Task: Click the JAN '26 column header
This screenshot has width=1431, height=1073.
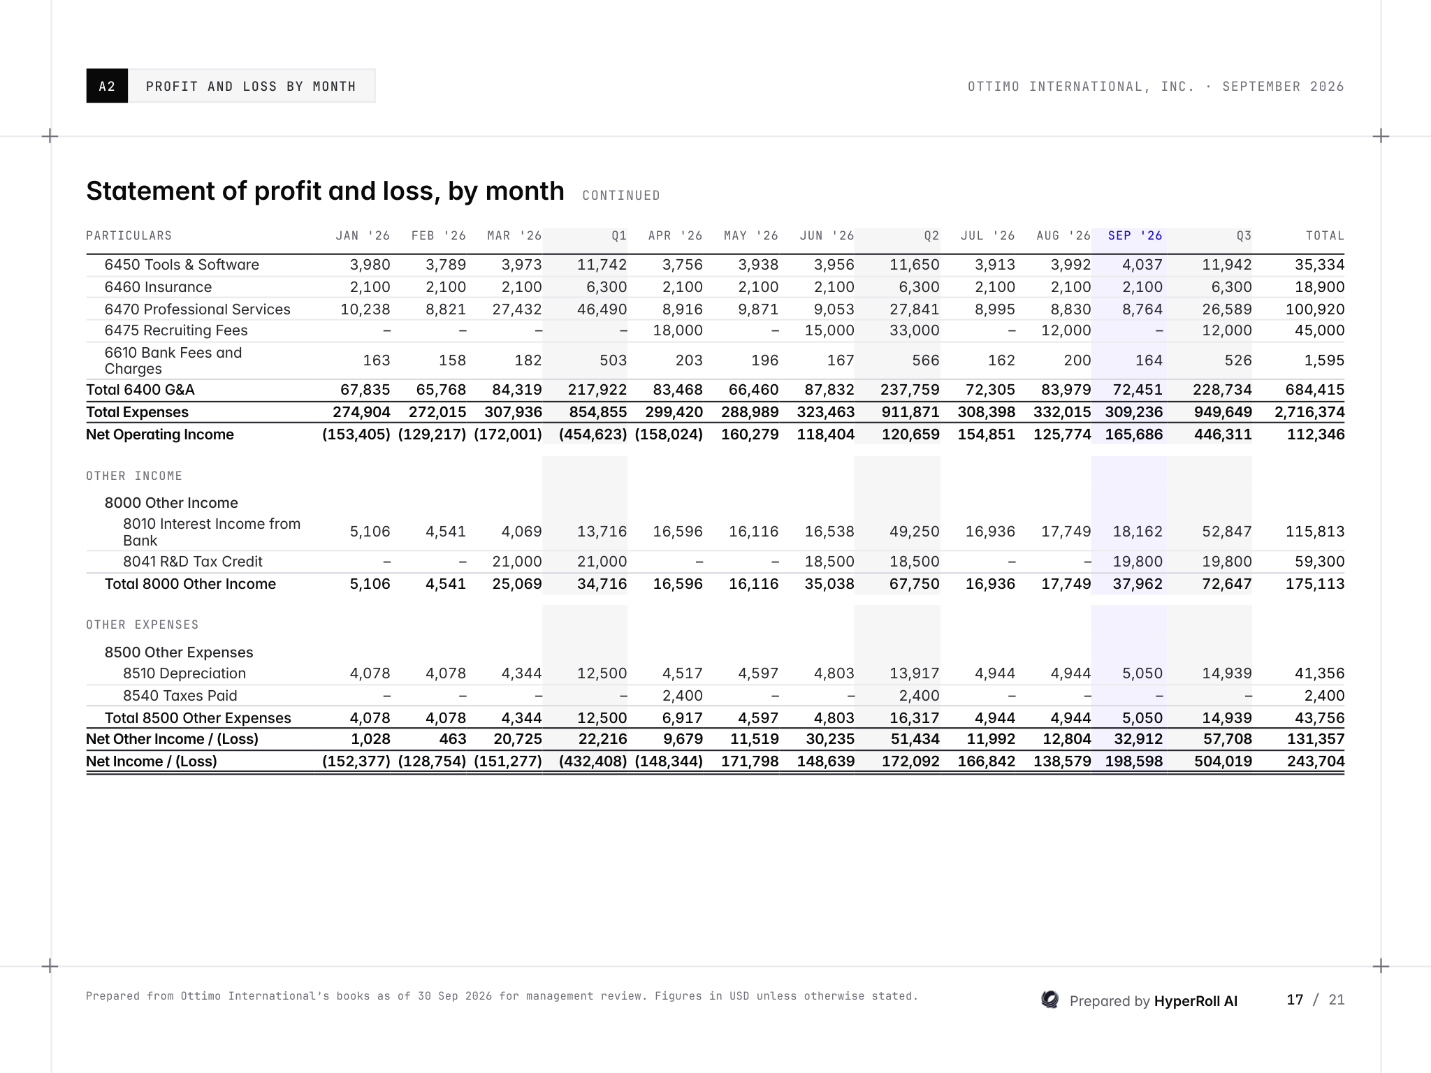Action: click(363, 236)
